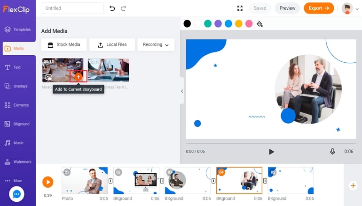Add clip to current storyboard with plus icon

(x=79, y=77)
